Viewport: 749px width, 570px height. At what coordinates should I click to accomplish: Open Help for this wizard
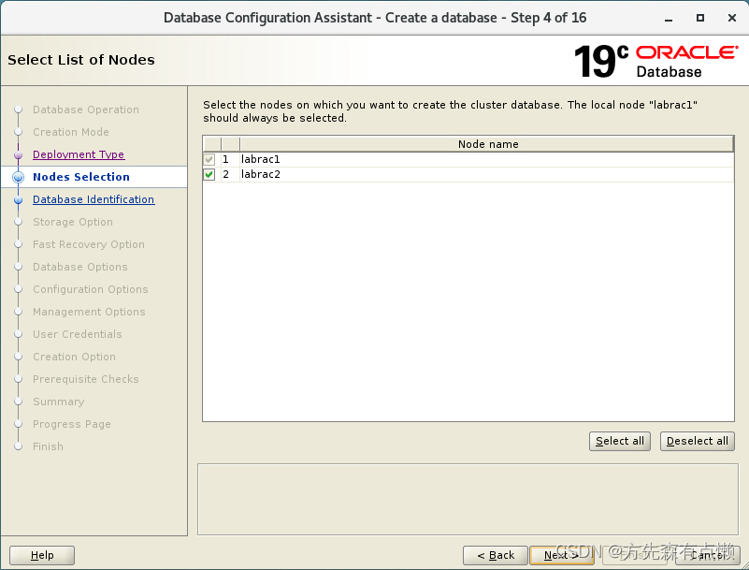point(42,555)
